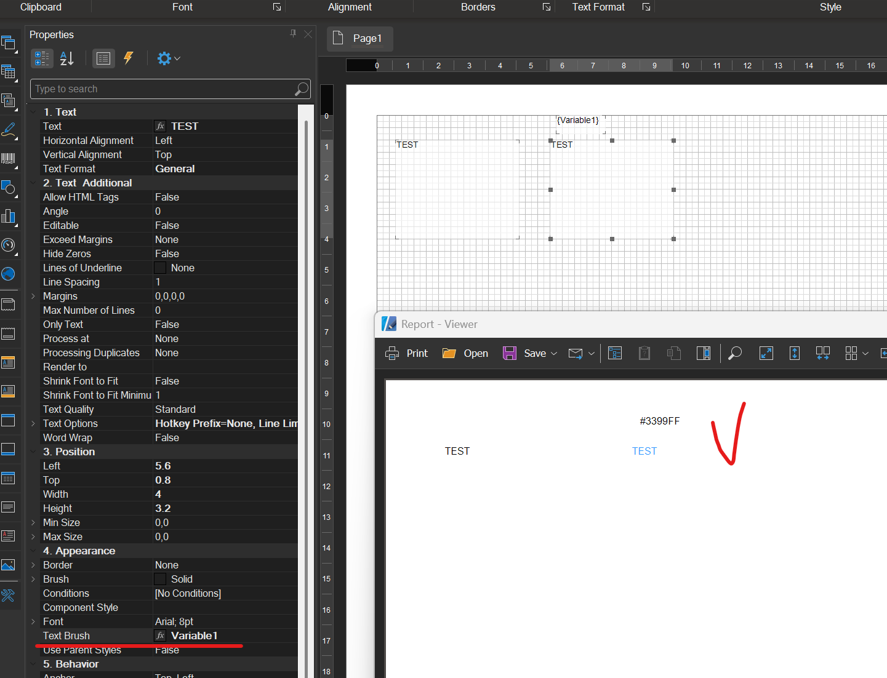Select the cross-tab table component in toolbox
The width and height of the screenshot is (887, 678).
click(x=8, y=71)
